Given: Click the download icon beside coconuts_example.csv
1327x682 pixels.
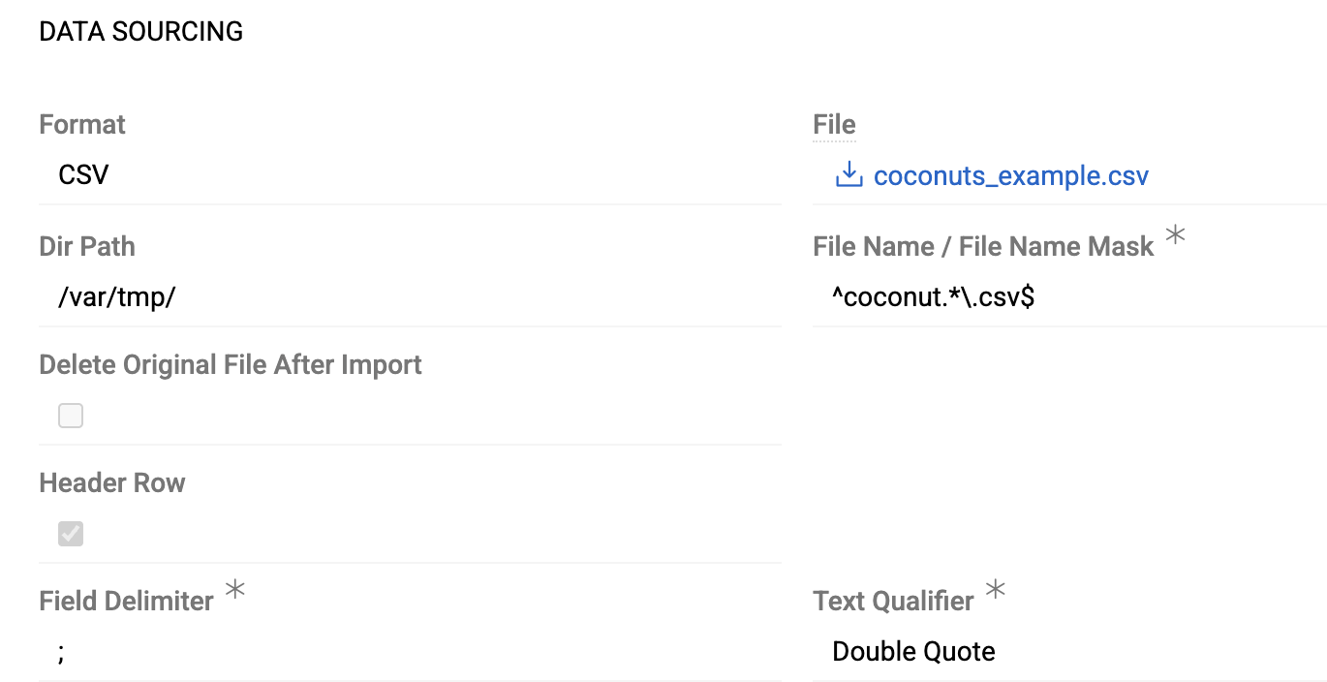Looking at the screenshot, I should [849, 175].
